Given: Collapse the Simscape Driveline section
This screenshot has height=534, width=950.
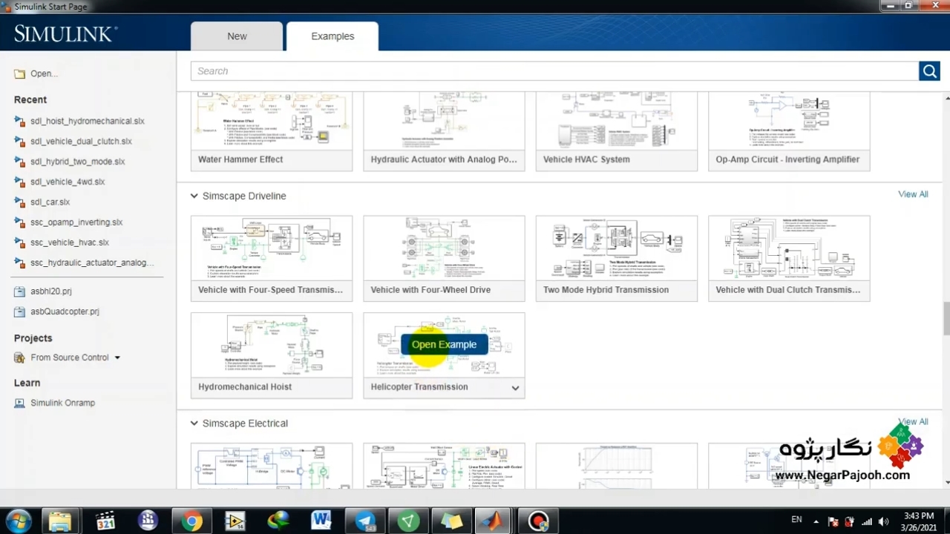Looking at the screenshot, I should (x=194, y=196).
